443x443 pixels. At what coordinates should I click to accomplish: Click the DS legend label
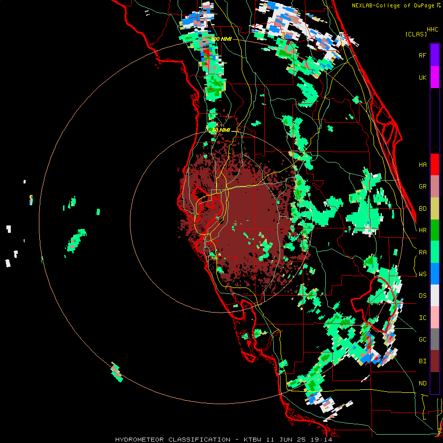[x=422, y=296]
